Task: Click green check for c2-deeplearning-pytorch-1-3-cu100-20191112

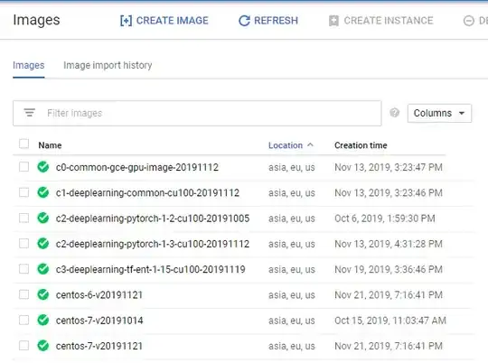Action: [43, 244]
